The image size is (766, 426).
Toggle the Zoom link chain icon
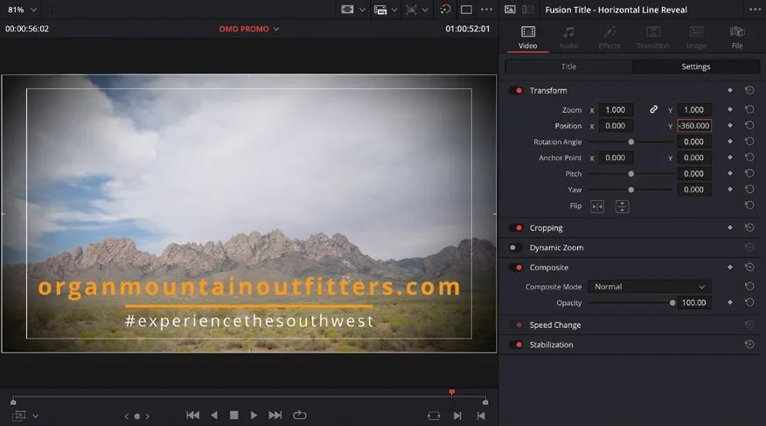click(653, 109)
